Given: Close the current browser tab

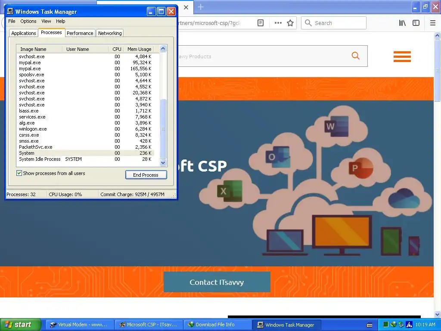Looking at the screenshot, I should tap(186, 7).
